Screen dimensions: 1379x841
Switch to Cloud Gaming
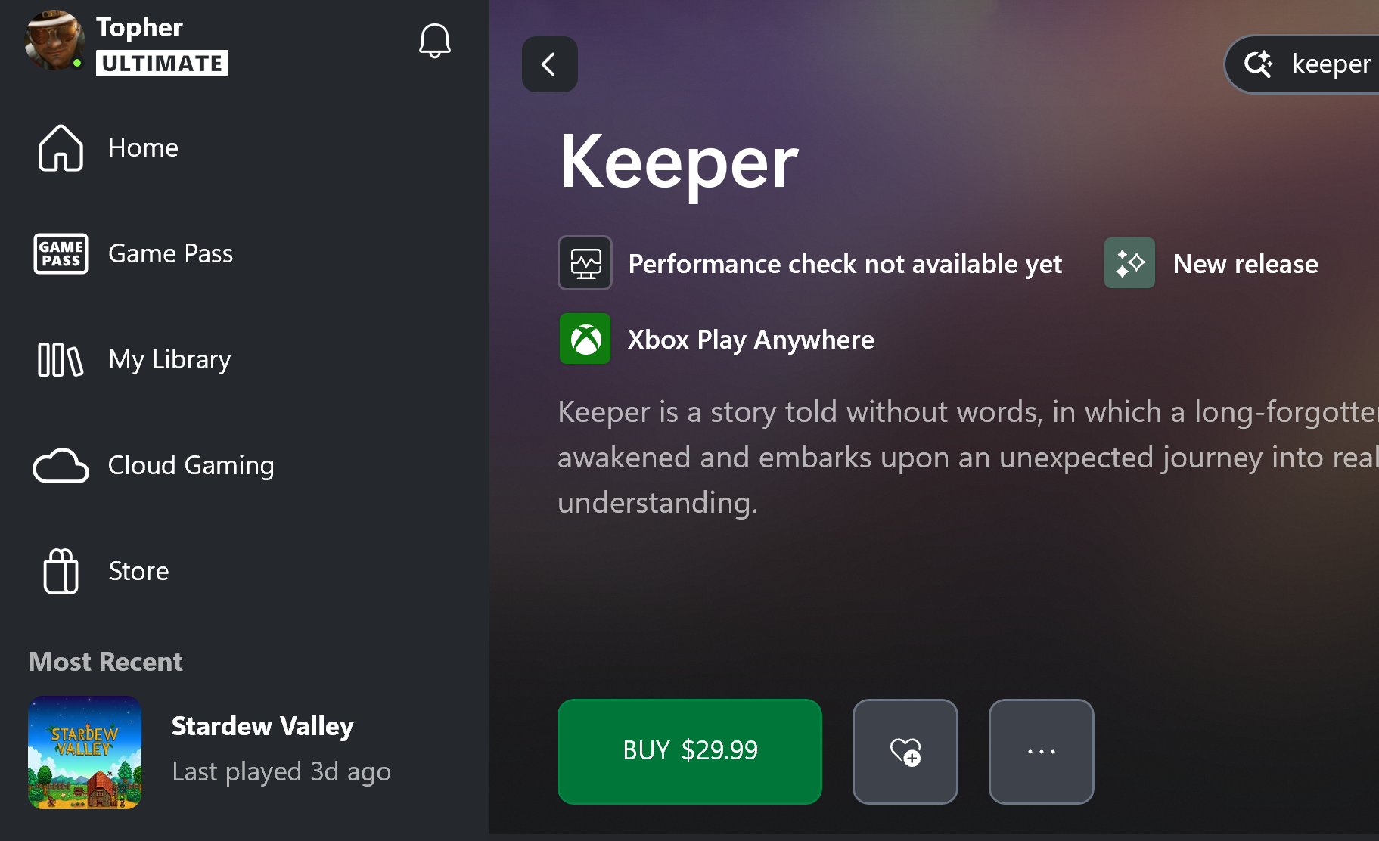[x=191, y=465]
